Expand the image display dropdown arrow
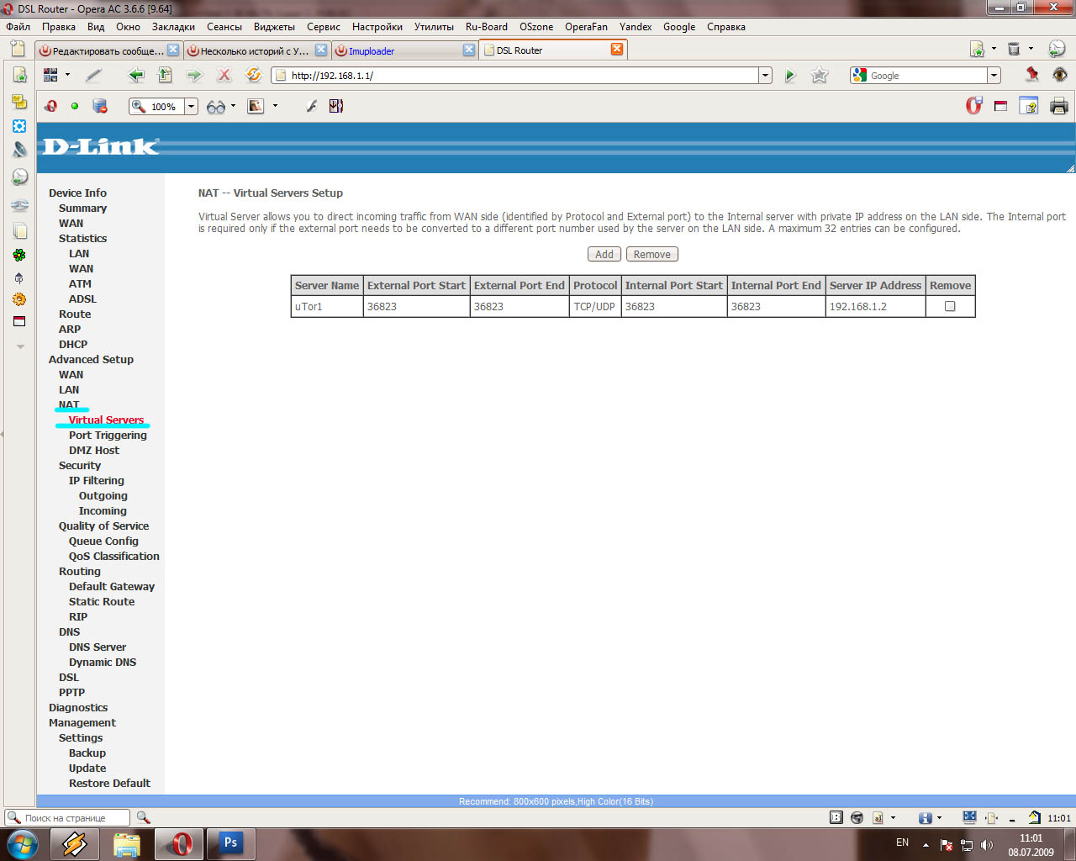This screenshot has height=861, width=1076. [x=275, y=107]
